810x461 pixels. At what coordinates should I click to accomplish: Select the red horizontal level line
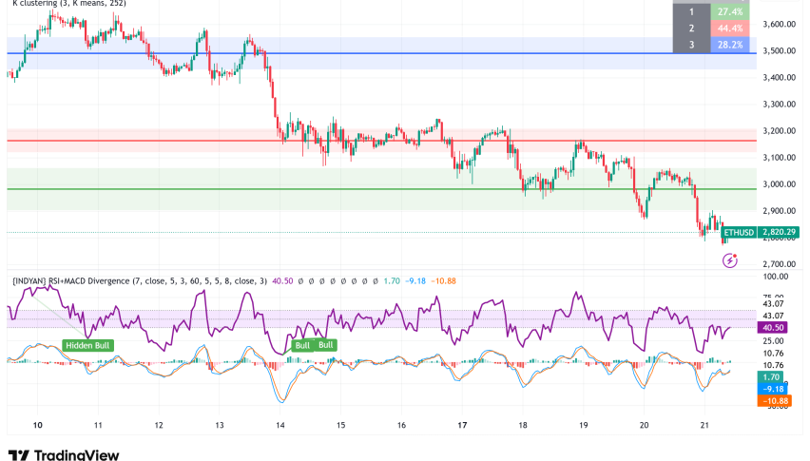380,141
